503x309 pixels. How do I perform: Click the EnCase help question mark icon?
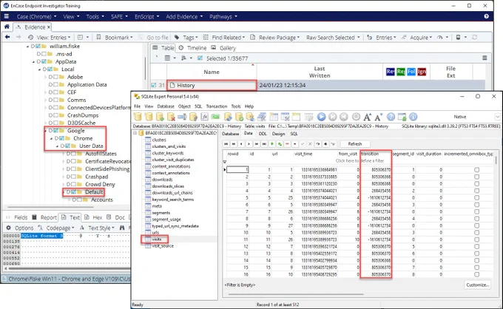point(486,16)
